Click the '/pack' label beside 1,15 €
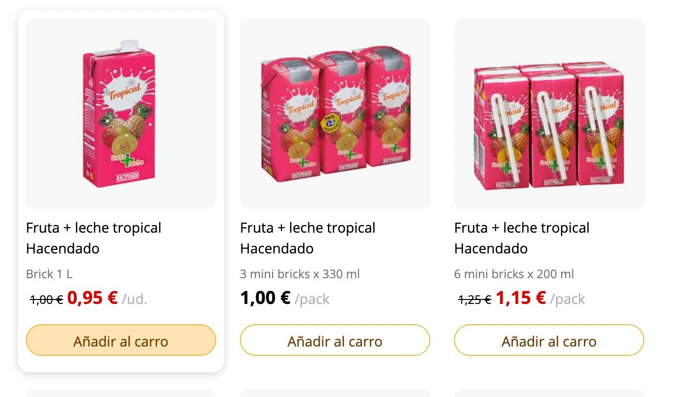The width and height of the screenshot is (688, 397). tap(568, 299)
